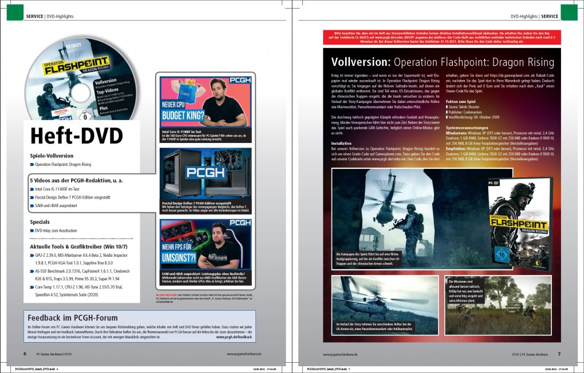Click the Genre: Taktik-Shooter line
584x373 pixels.
[463, 107]
